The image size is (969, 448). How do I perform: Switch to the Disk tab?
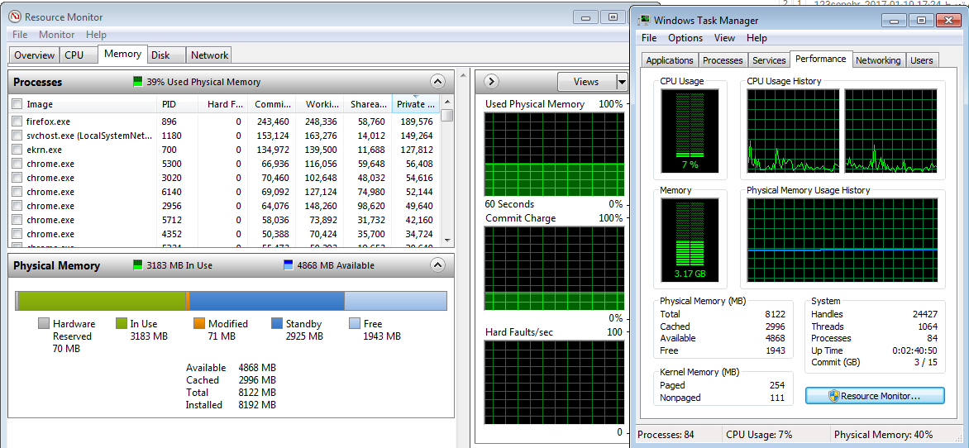click(160, 55)
